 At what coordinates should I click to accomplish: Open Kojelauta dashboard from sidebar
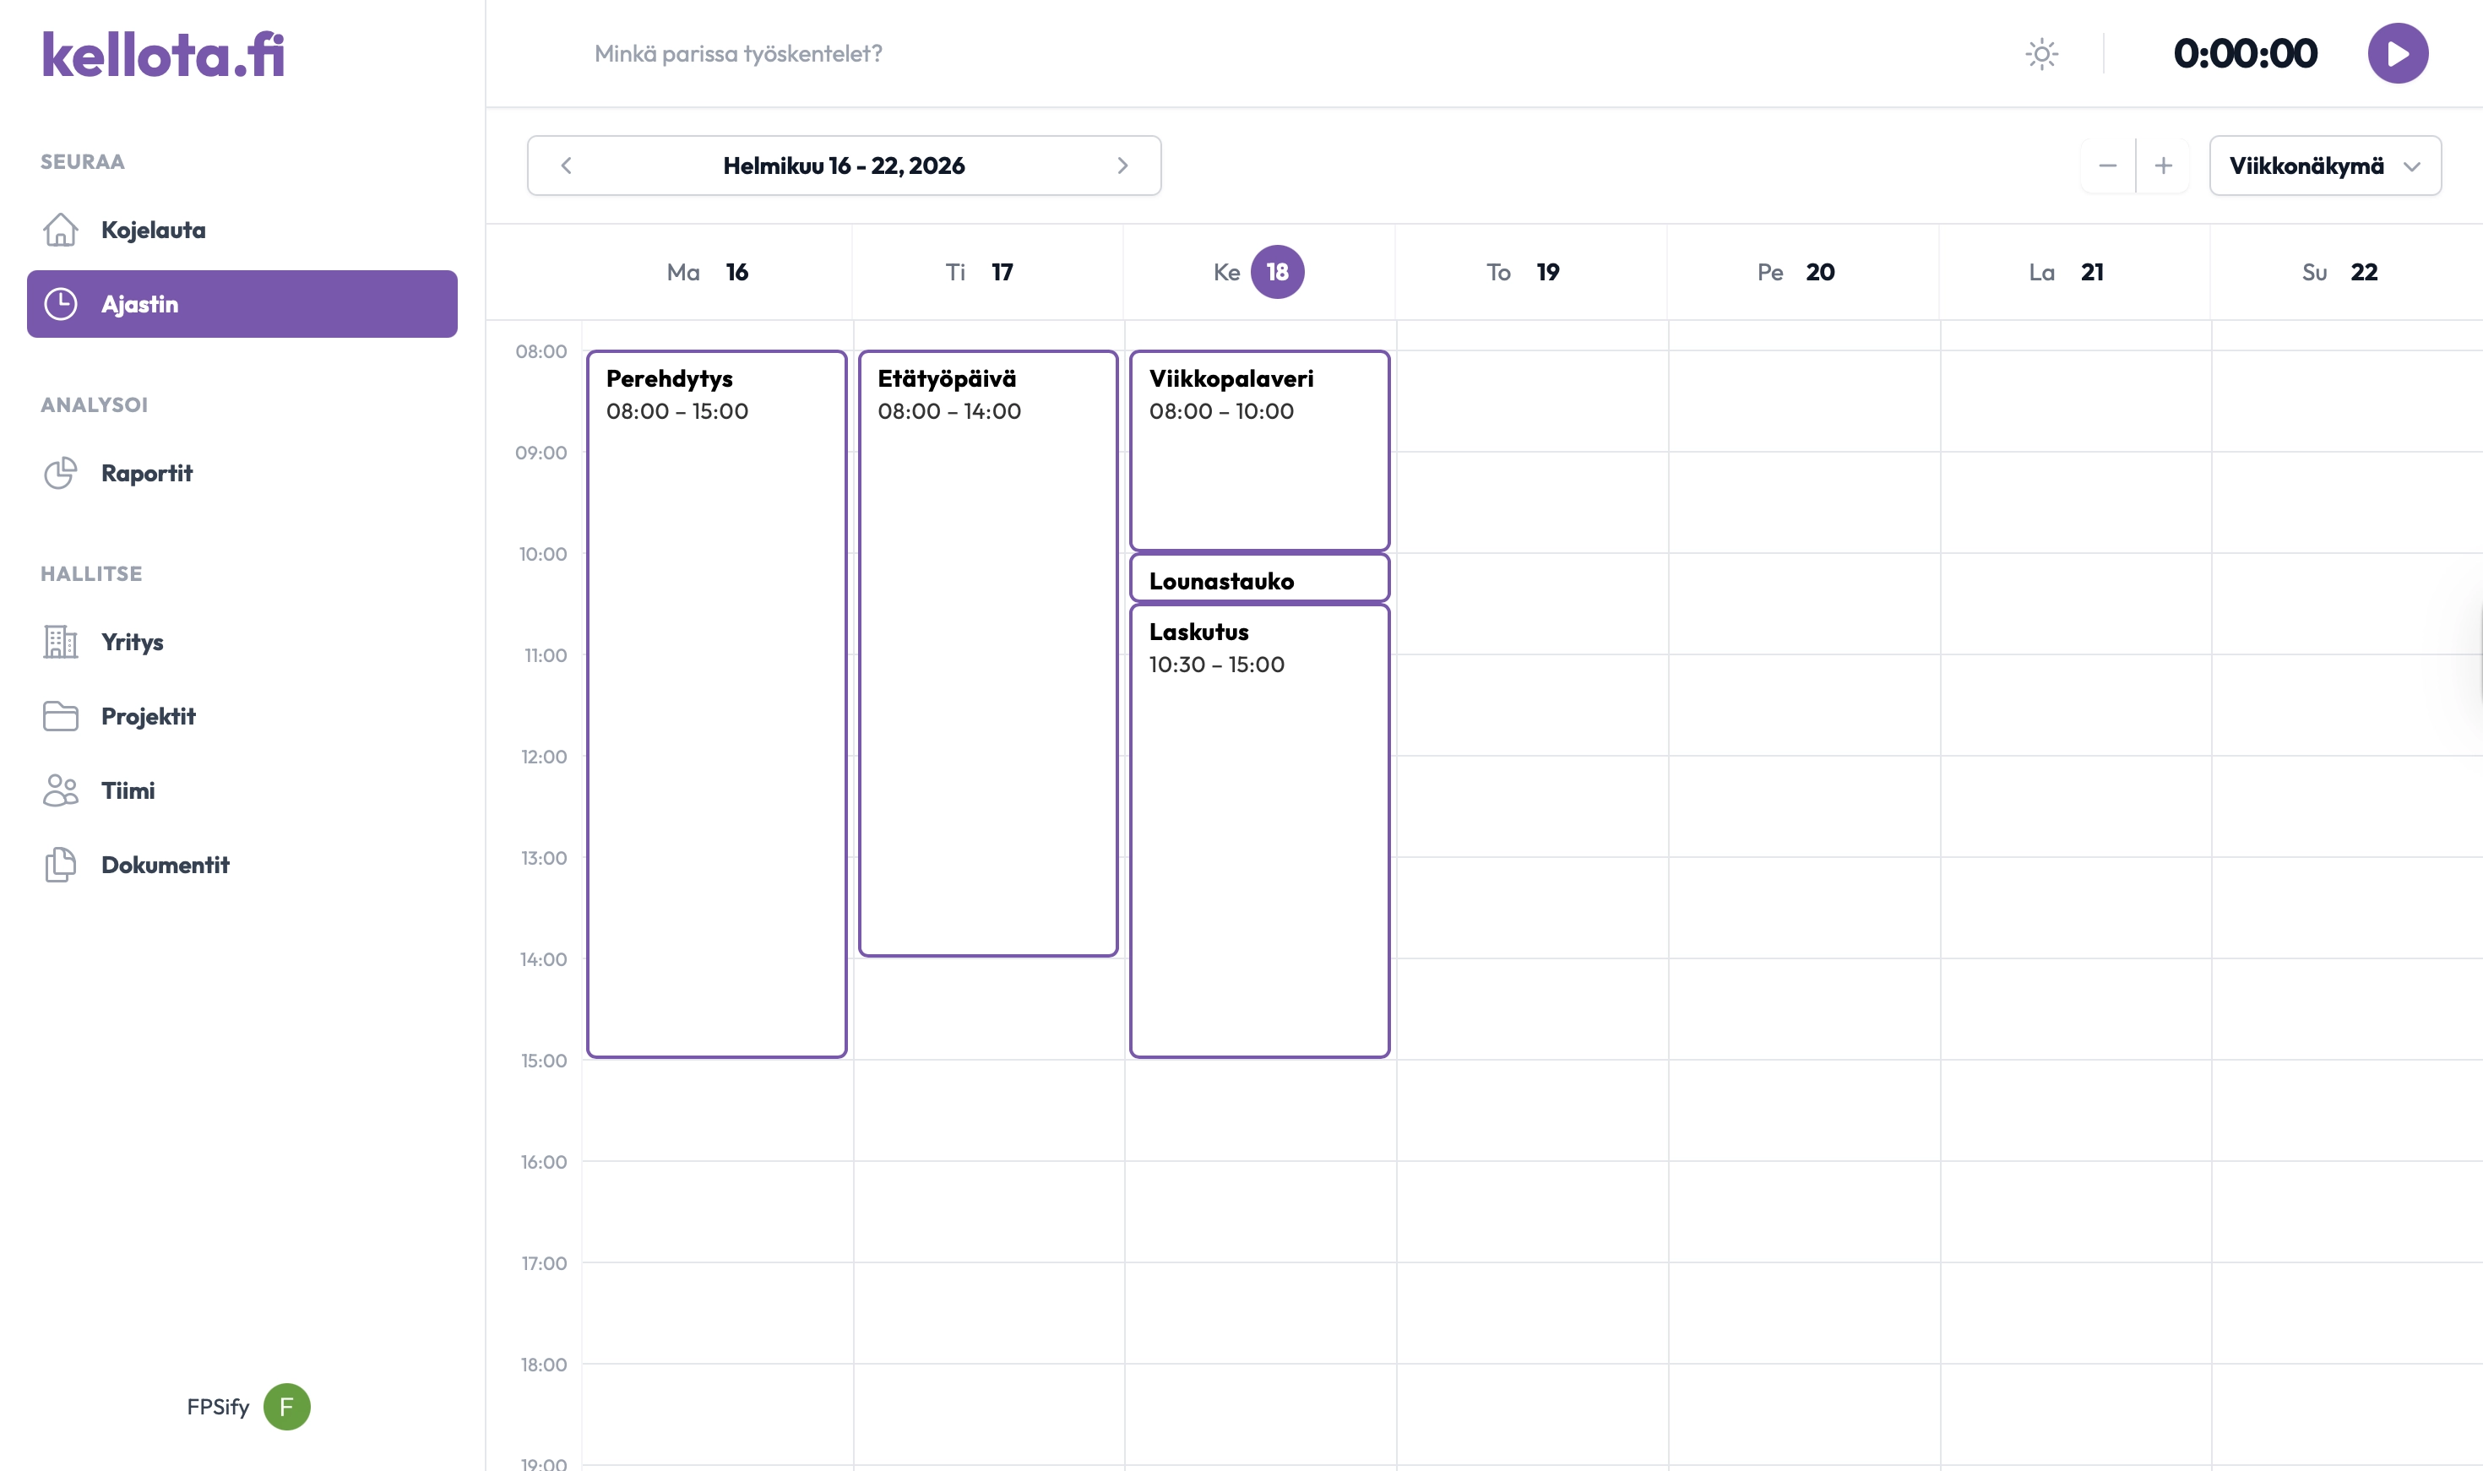(153, 230)
